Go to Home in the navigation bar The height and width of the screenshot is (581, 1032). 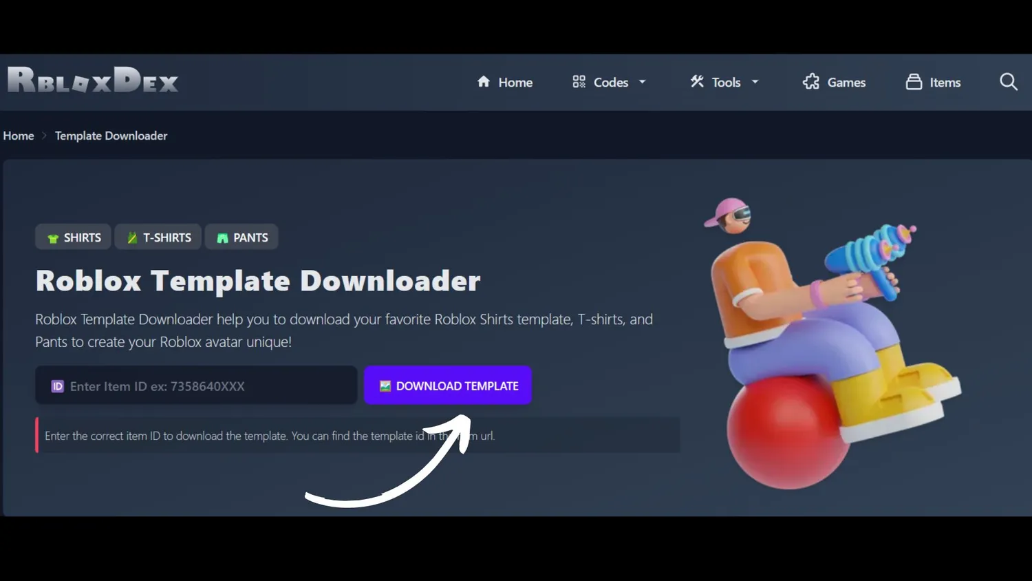(x=505, y=82)
